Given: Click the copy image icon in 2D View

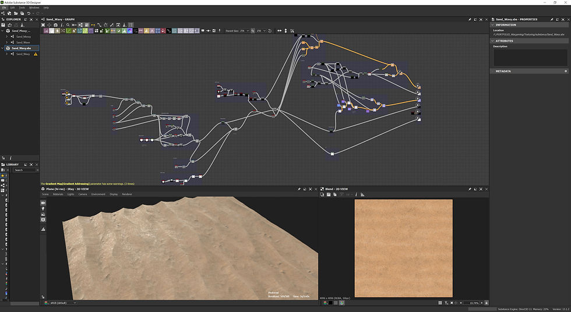Looking at the screenshot, I should (x=334, y=194).
